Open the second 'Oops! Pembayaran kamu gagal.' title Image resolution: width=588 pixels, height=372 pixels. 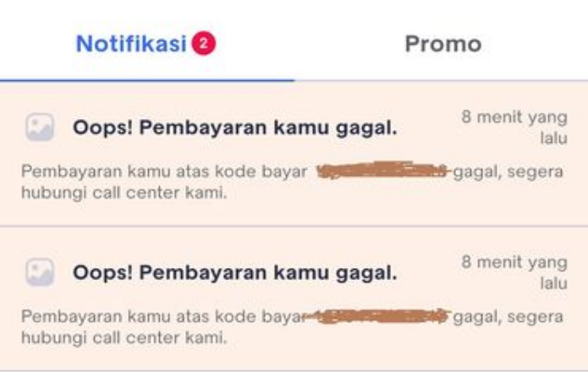coord(234,273)
